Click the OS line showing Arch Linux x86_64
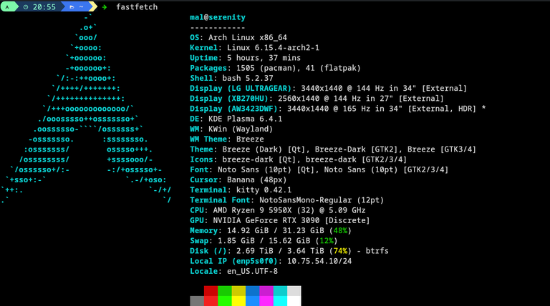The height and width of the screenshot is (306, 550). (238, 37)
